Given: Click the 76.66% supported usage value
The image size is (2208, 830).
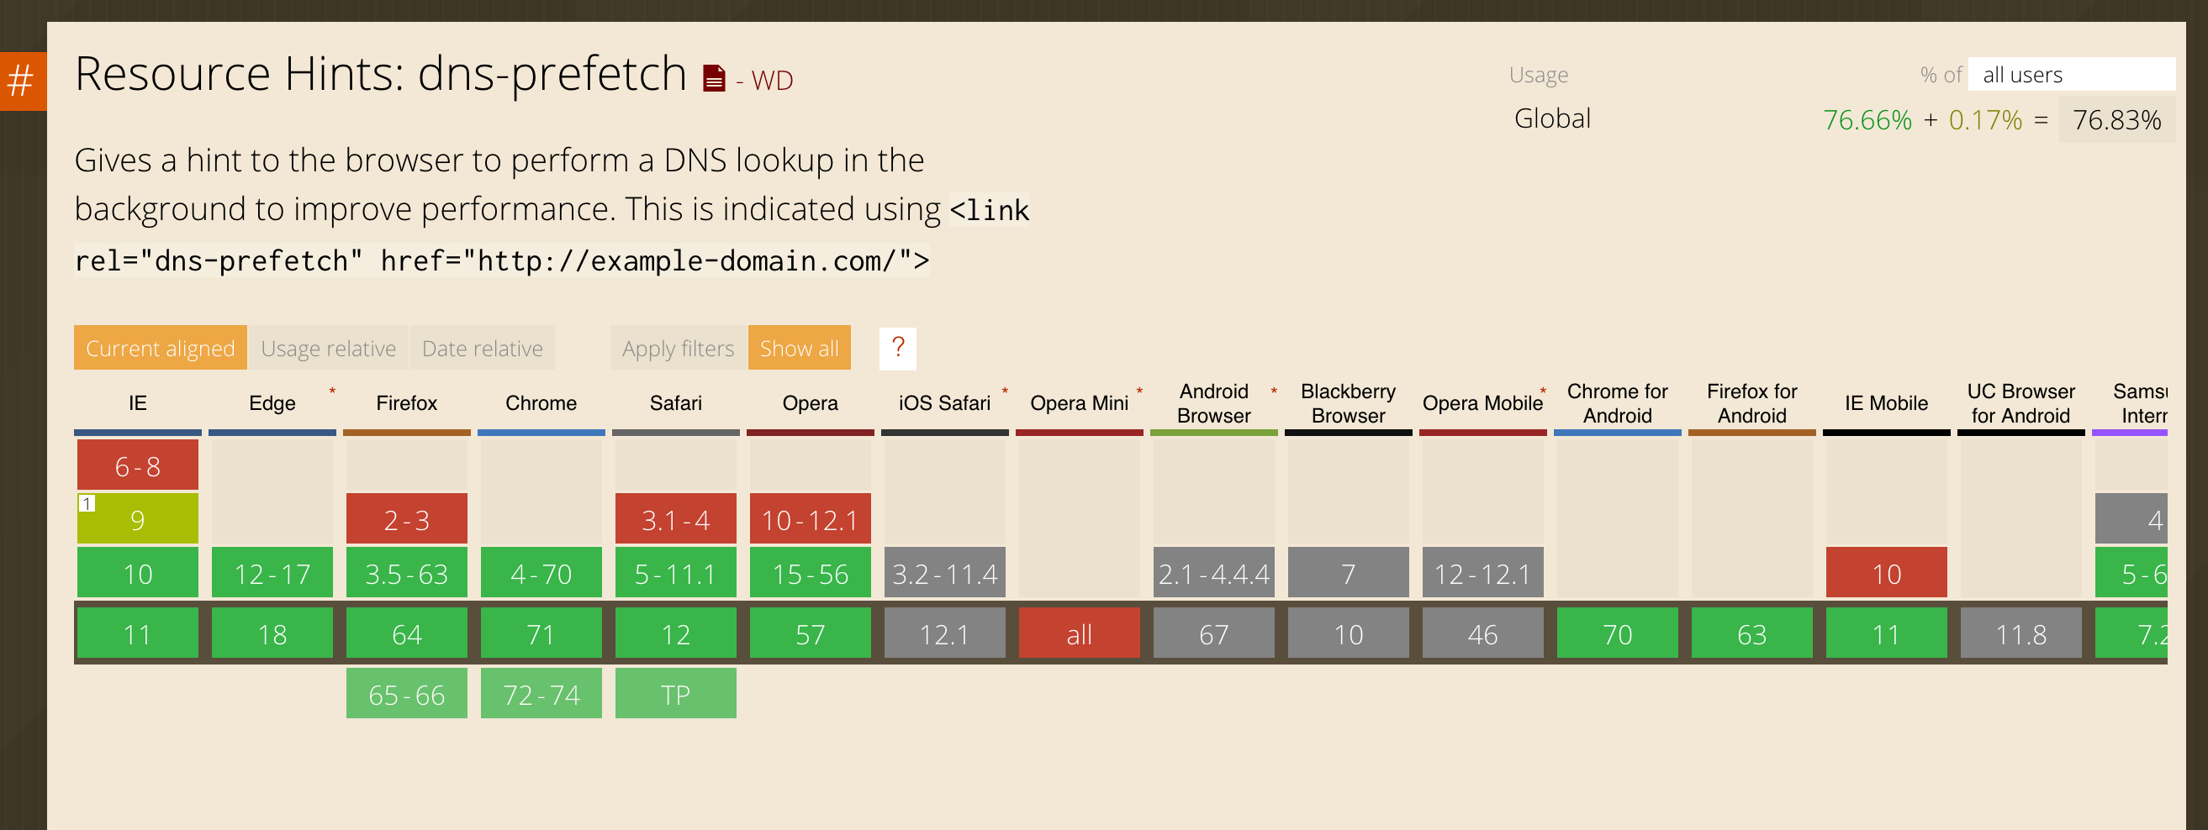Looking at the screenshot, I should (1867, 120).
